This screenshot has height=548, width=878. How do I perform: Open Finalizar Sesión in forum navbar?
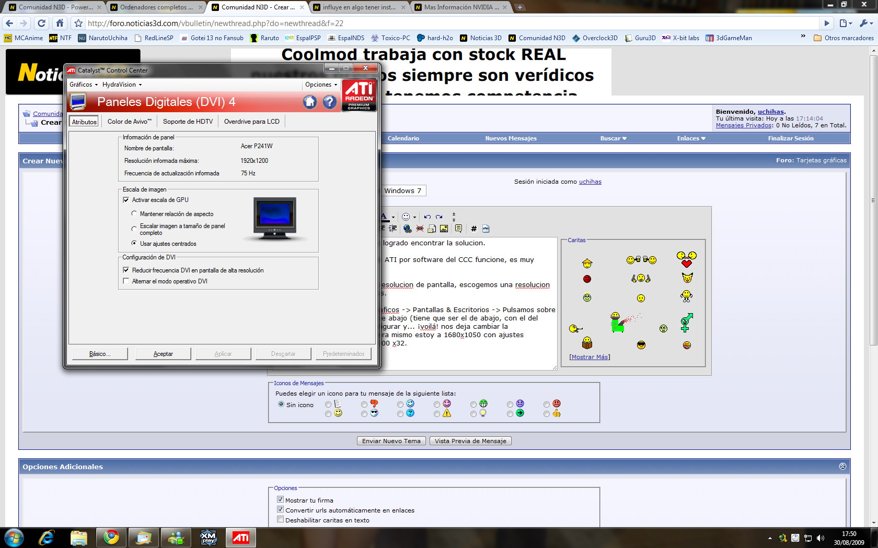791,138
